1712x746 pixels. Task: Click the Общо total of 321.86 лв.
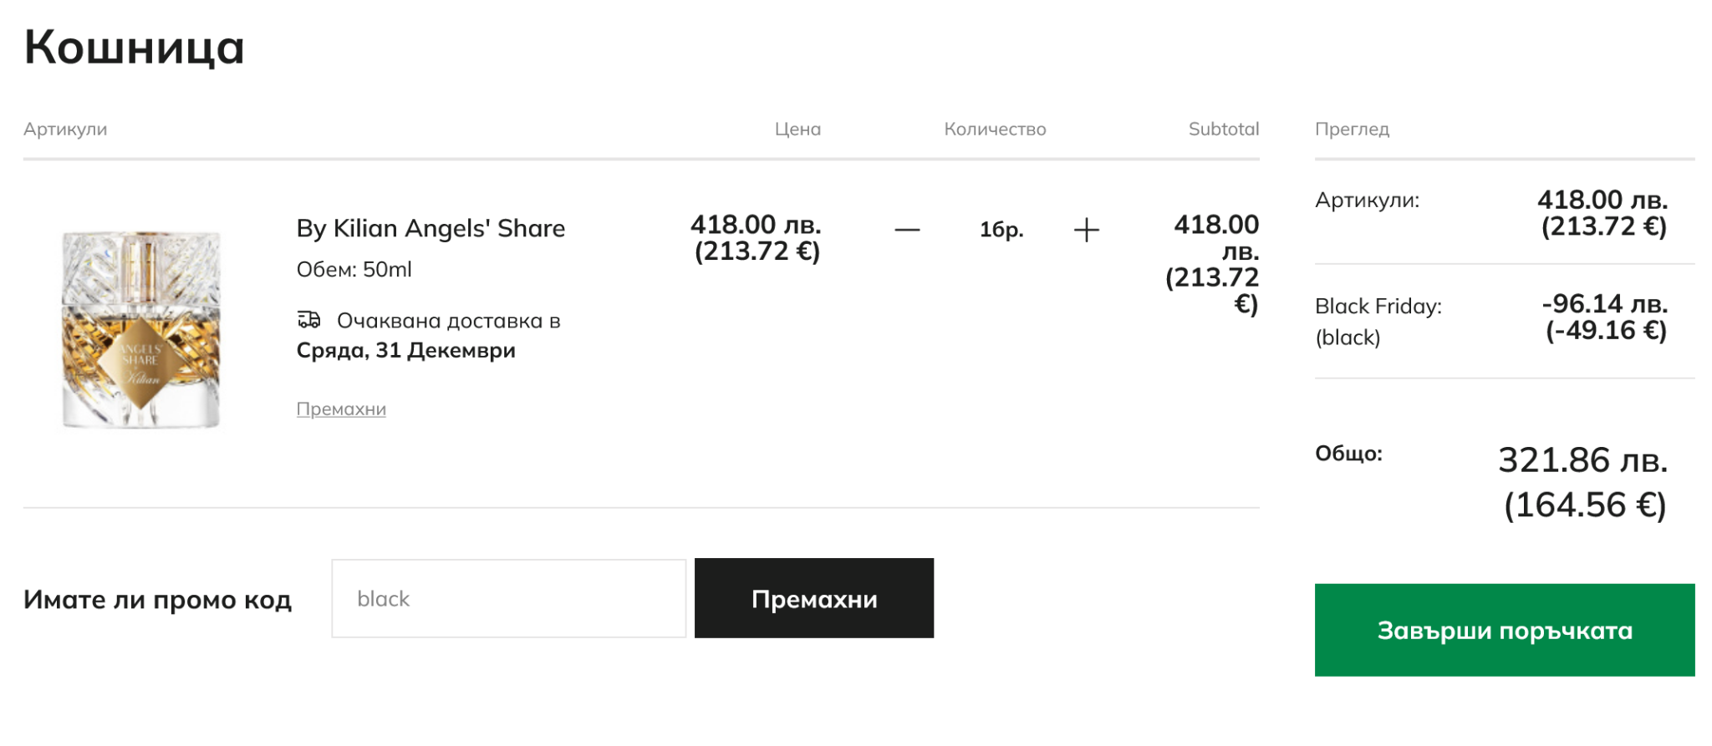coord(1582,461)
